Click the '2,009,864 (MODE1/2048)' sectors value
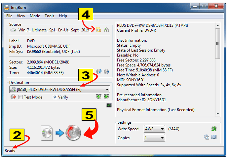Screen dimensions: 228x162 48,62
